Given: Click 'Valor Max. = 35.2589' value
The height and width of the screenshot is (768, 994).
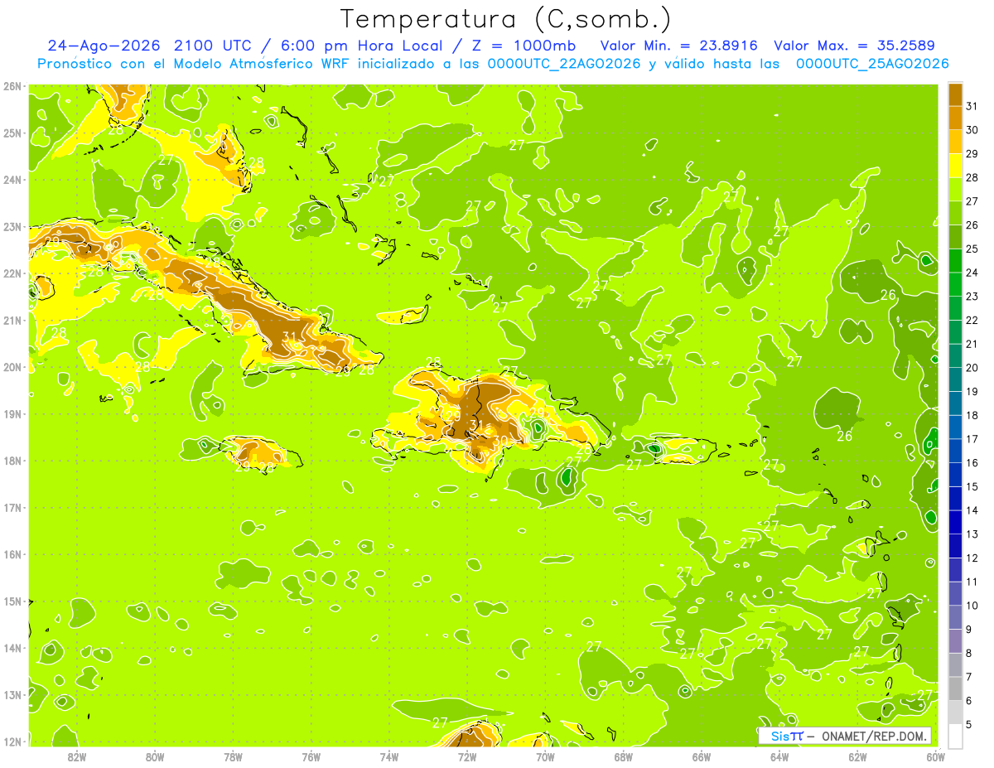Looking at the screenshot, I should (x=854, y=45).
